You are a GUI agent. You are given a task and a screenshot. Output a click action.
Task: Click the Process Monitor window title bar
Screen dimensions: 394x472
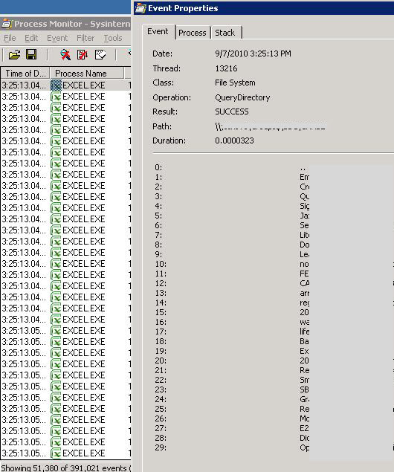(x=65, y=24)
